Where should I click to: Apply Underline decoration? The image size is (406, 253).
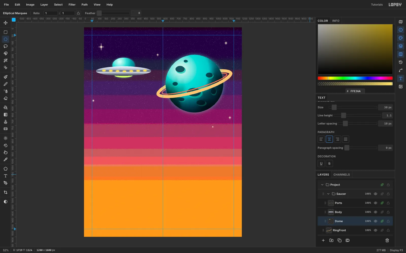(321, 163)
